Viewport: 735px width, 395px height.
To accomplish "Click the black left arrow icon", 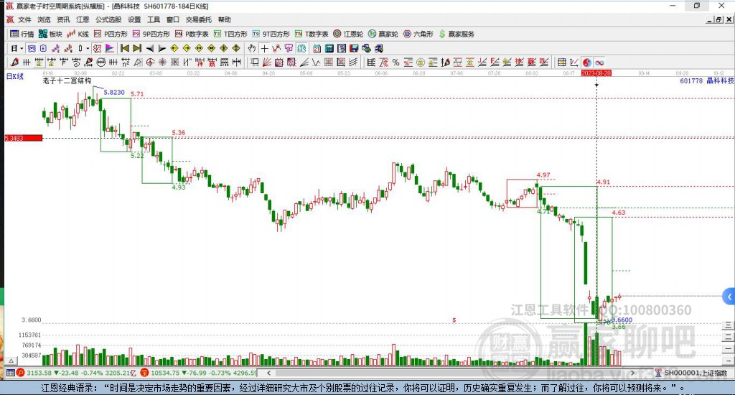I will [149, 48].
